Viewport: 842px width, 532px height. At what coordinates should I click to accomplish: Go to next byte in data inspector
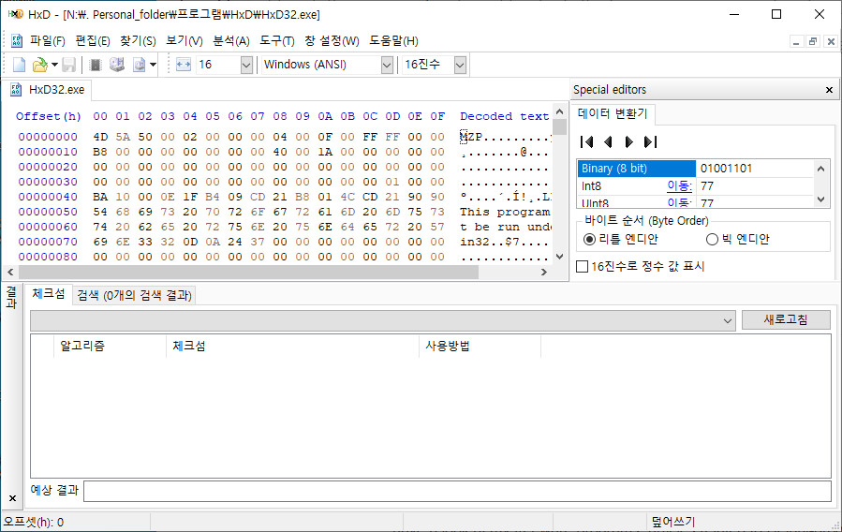tap(628, 141)
